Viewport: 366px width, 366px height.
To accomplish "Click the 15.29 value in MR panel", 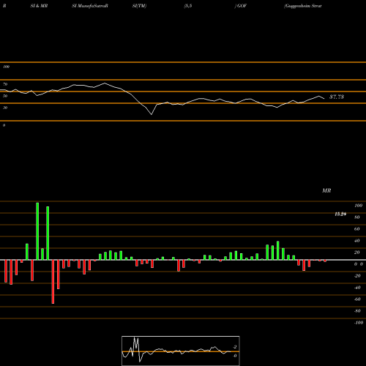I will tap(340, 214).
